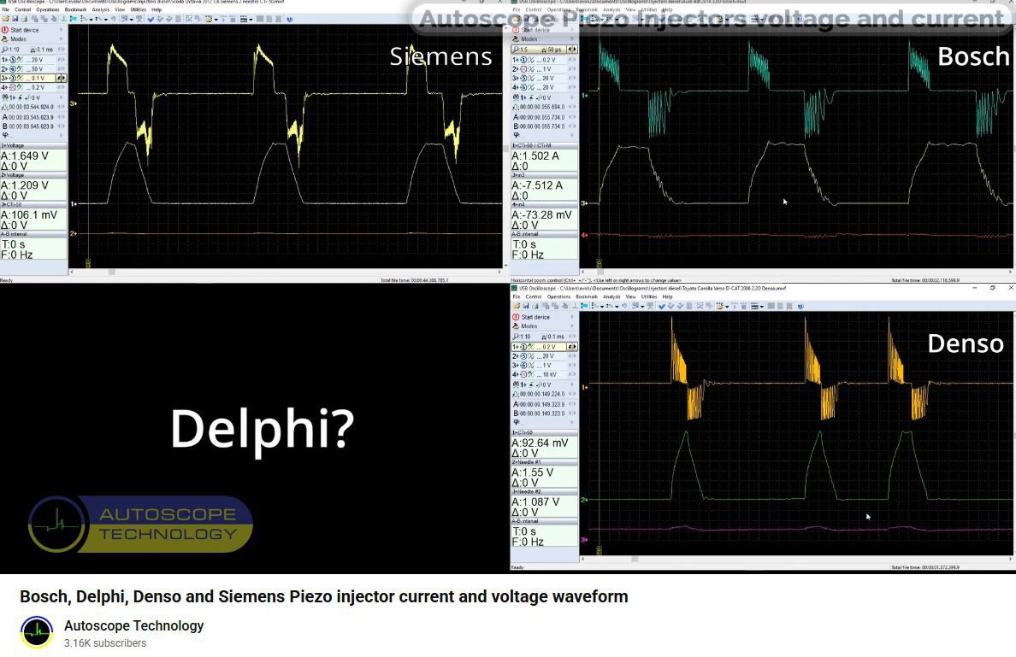Click the 3.16K subscribers text
Viewport: 1016px width, 657px height.
click(105, 643)
